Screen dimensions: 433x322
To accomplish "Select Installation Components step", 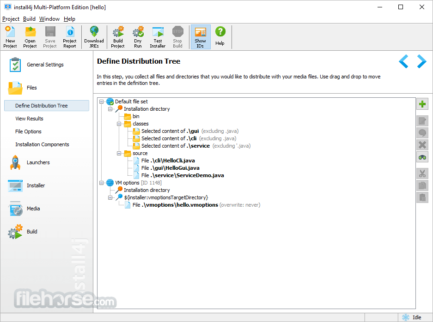I will click(x=42, y=144).
